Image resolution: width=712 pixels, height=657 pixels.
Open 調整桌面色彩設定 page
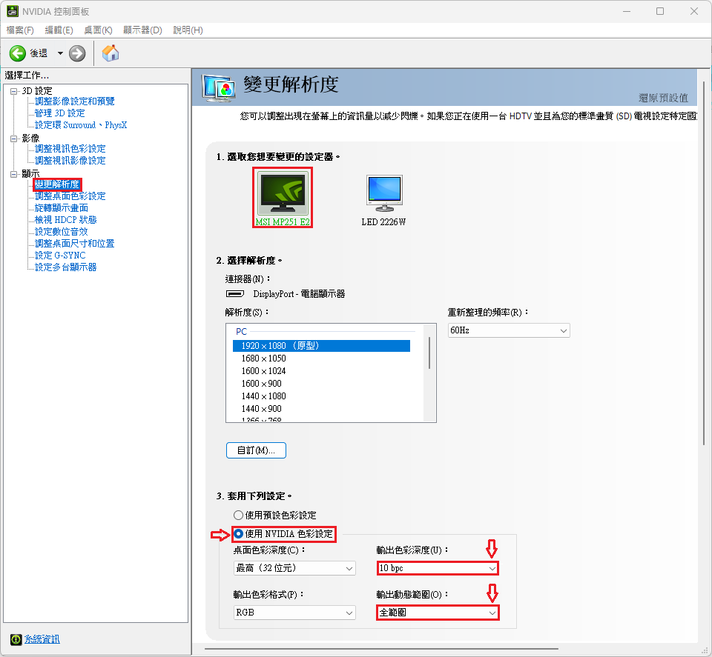point(70,196)
